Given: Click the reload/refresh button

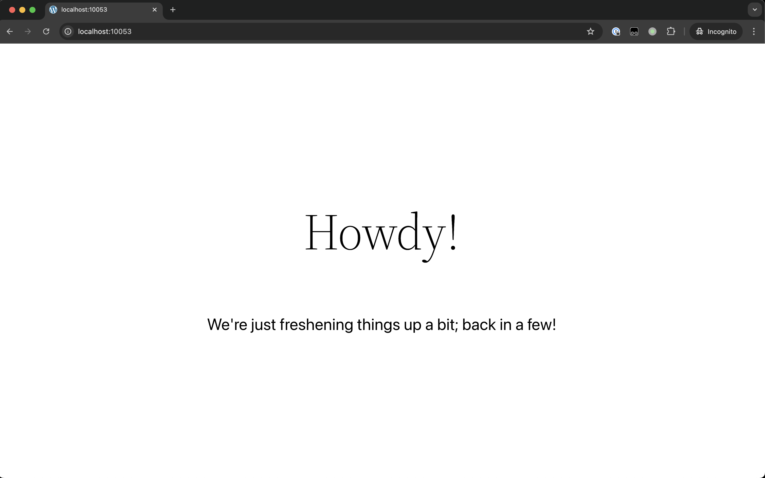Looking at the screenshot, I should coord(46,31).
